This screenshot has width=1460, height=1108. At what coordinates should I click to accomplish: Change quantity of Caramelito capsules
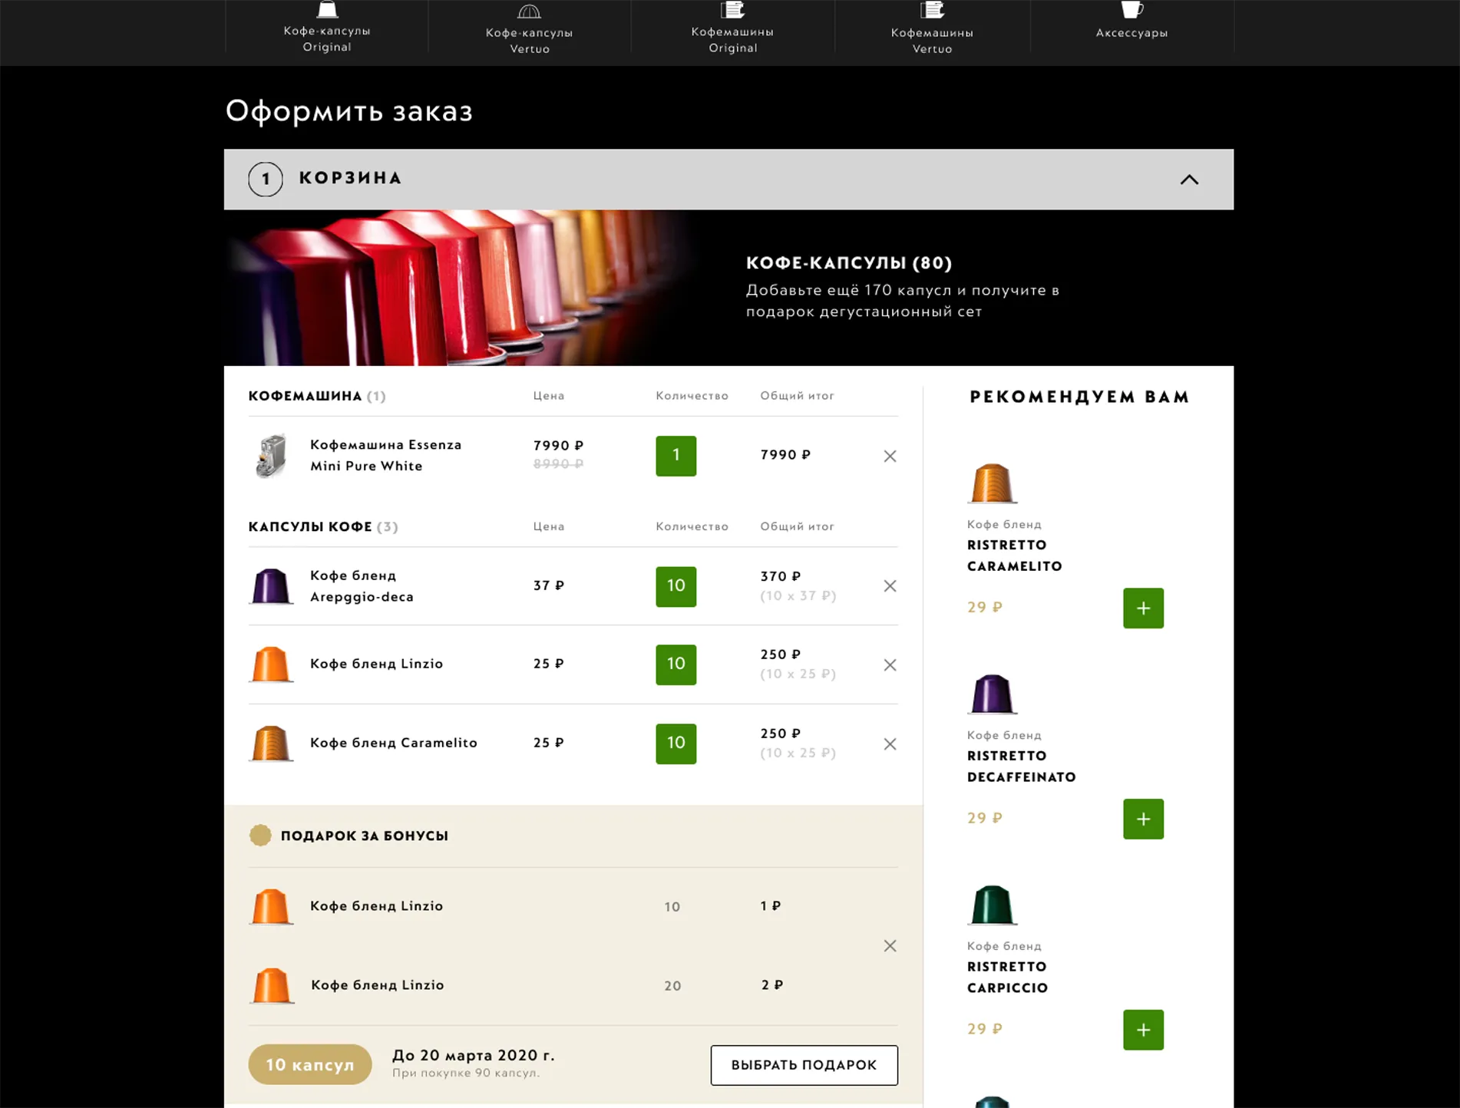coord(675,744)
